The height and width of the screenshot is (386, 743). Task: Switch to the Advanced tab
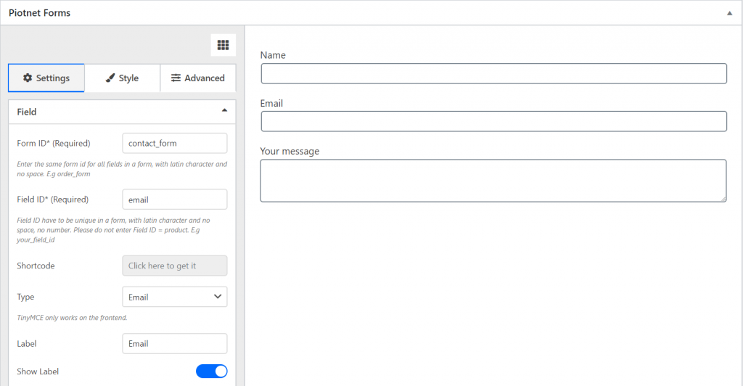click(198, 78)
